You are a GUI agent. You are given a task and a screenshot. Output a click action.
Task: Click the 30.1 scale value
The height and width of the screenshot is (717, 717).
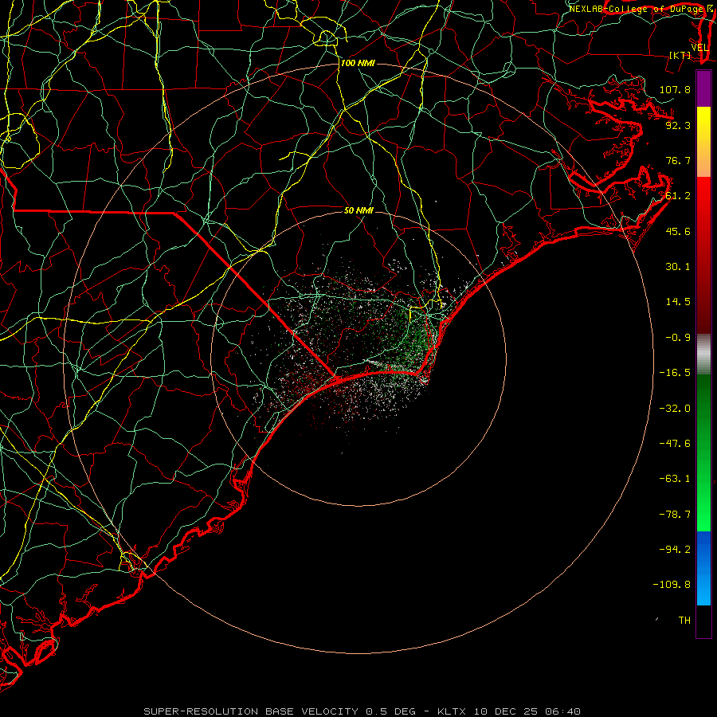(x=678, y=267)
